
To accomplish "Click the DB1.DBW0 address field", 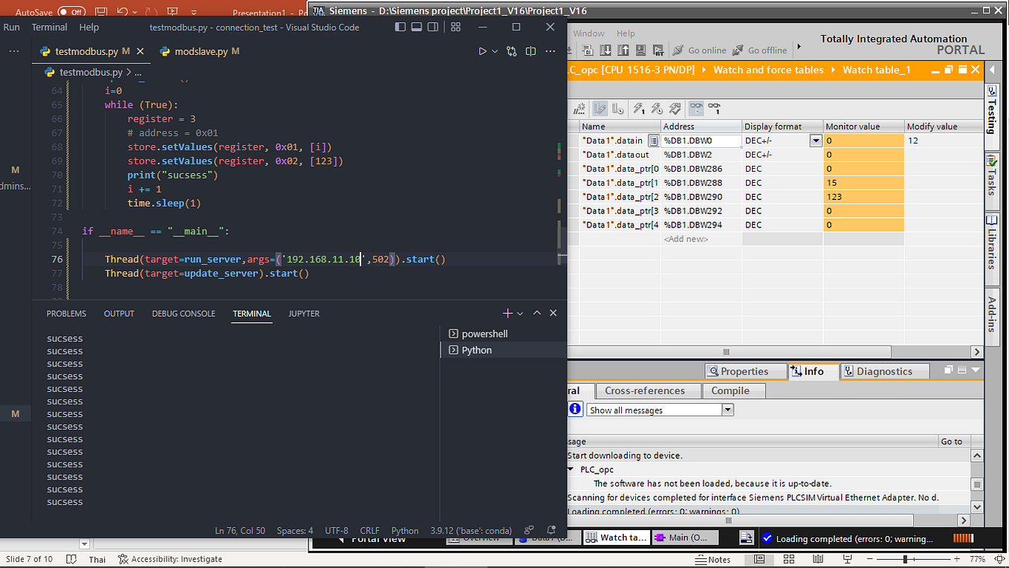I will pyautogui.click(x=701, y=141).
